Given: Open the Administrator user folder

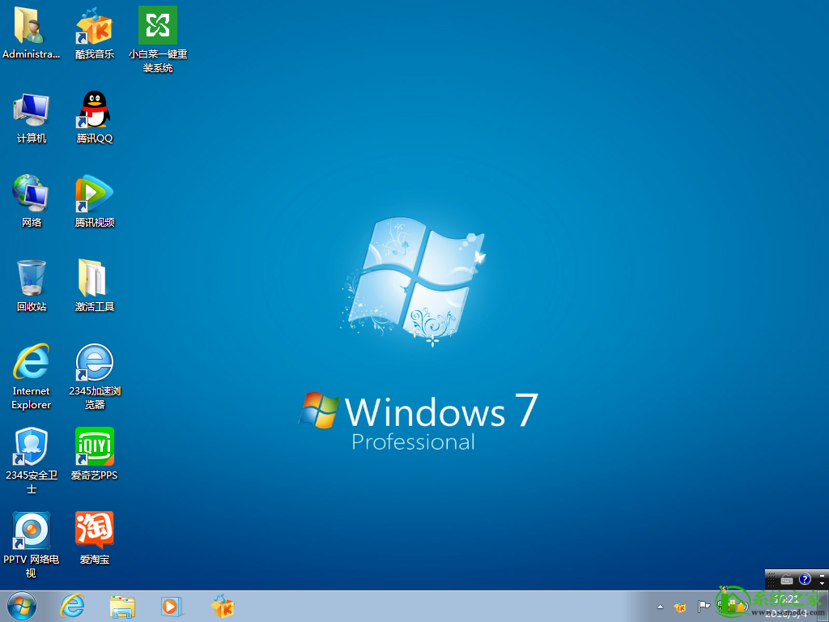Looking at the screenshot, I should (32, 28).
